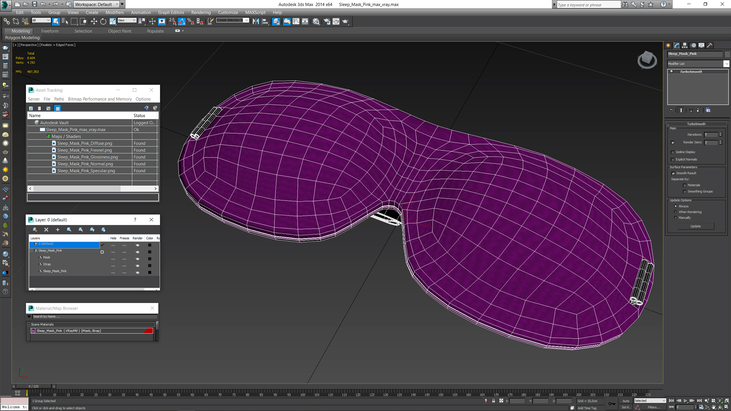Switch to the Create command panel tab
The image size is (731, 411).
coord(668,45)
